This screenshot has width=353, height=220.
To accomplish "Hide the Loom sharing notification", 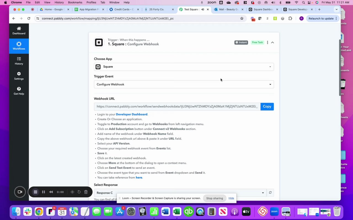I will click(x=231, y=198).
